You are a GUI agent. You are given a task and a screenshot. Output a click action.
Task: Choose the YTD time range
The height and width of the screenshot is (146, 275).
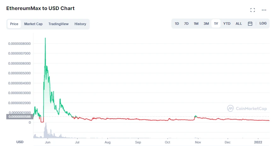pos(227,24)
